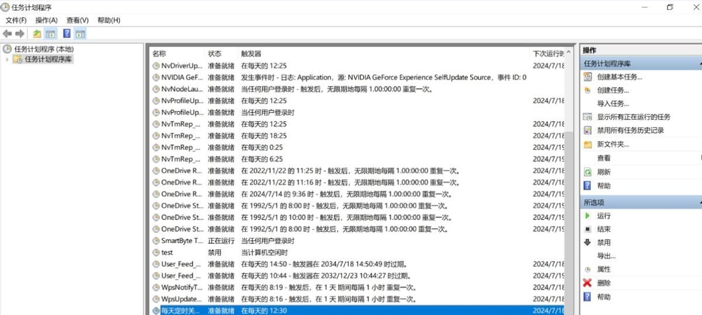Click the 显示所有正在运行的任务 icon

pos(588,117)
